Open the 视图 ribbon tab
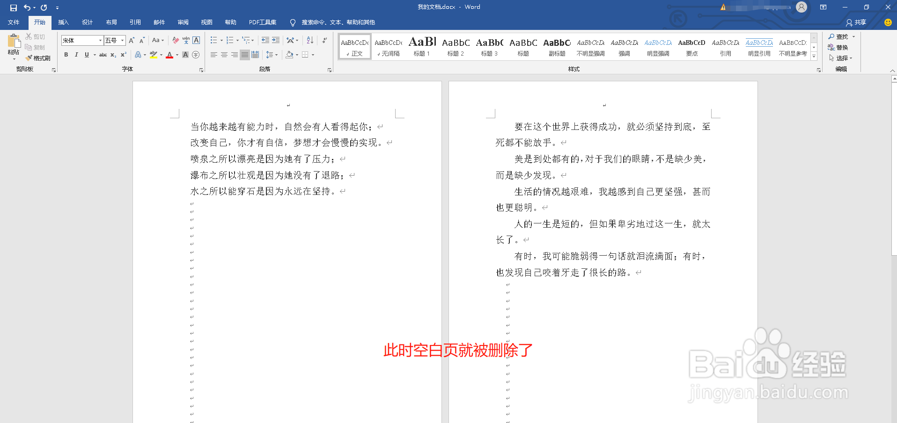This screenshot has width=897, height=423. tap(206, 22)
